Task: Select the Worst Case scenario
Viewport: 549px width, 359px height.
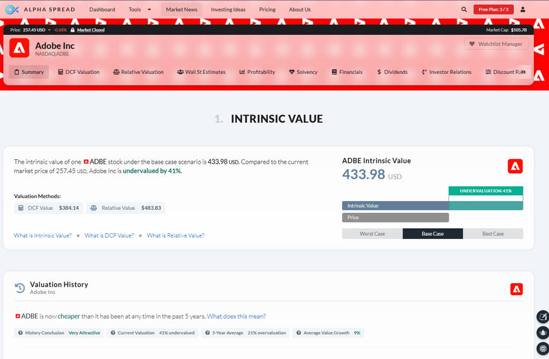Action: (372, 234)
